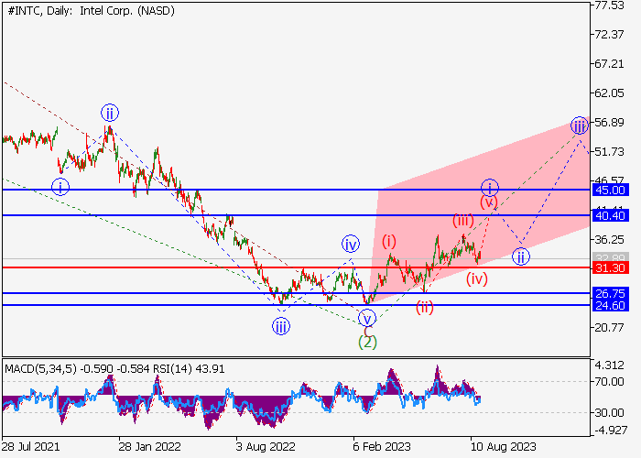The width and height of the screenshot is (641, 458).
Task: Click the 36.25 price axis value
Action: point(610,240)
